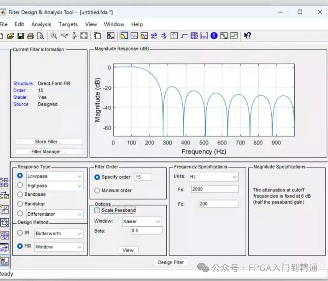Viewport: 328px width, 281px height.
Task: Click the Fc cutoff frequency field
Action: (x=218, y=204)
